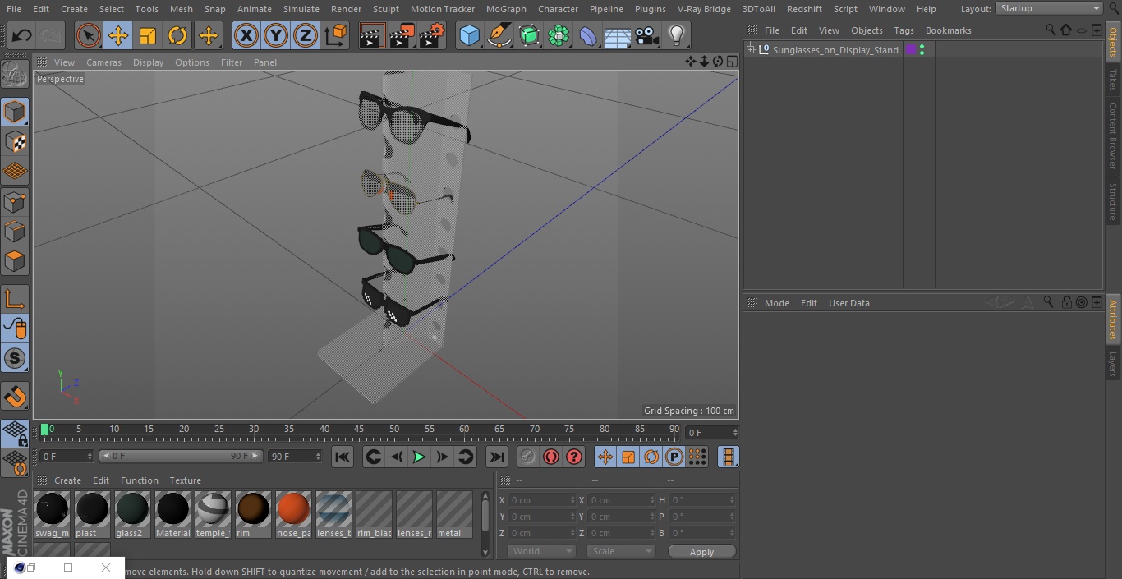Add a Floor environment object
The height and width of the screenshot is (579, 1122).
coord(618,35)
